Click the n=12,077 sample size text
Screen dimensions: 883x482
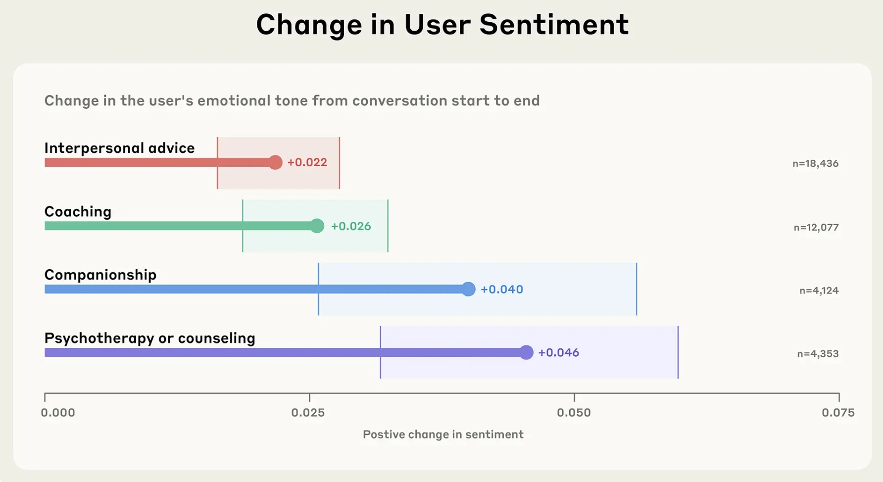tap(816, 228)
